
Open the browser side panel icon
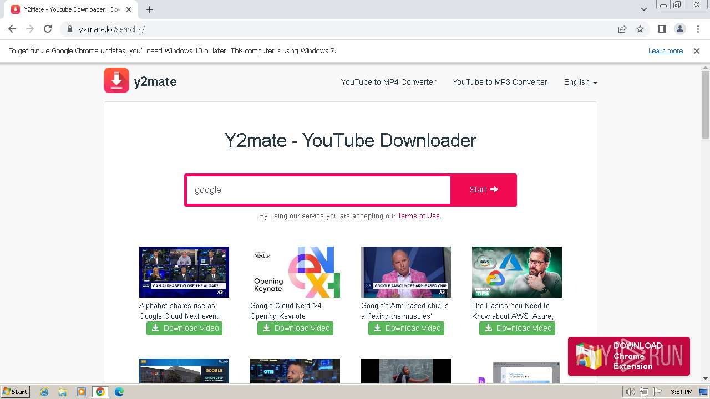[662, 29]
